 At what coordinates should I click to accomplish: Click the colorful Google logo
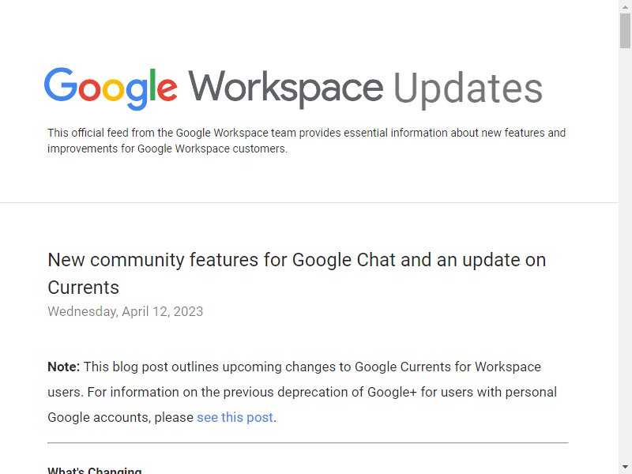point(111,88)
